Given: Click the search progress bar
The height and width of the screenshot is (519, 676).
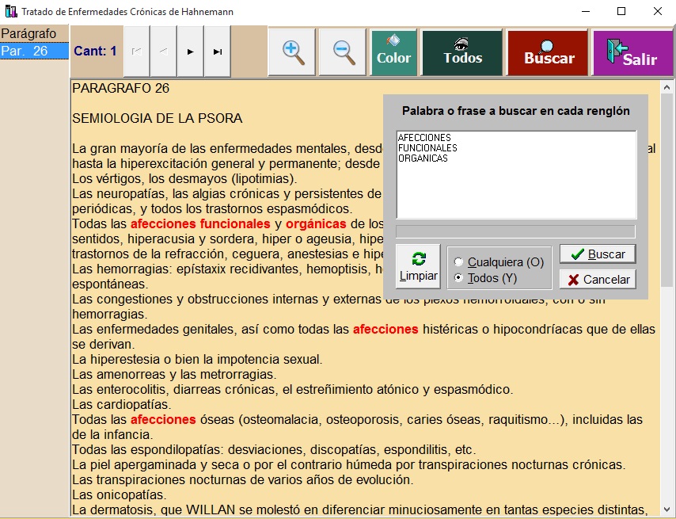Looking at the screenshot, I should pos(515,231).
